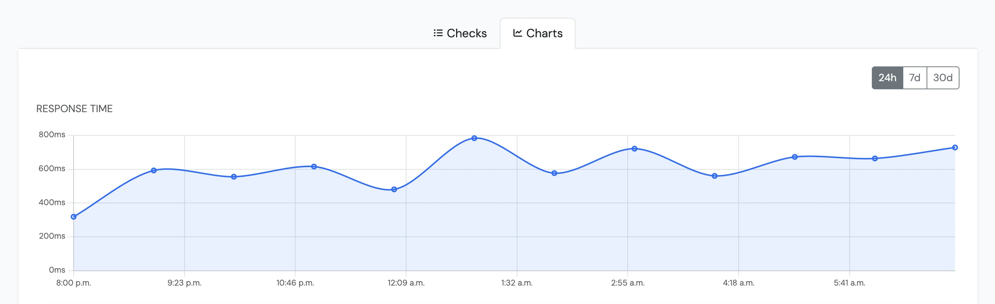Click the last data point at chart's right edge
Screen dimensions: 995x304
tap(955, 148)
